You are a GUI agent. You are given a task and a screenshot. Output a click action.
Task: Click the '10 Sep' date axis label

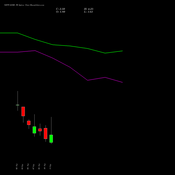tap(45, 167)
